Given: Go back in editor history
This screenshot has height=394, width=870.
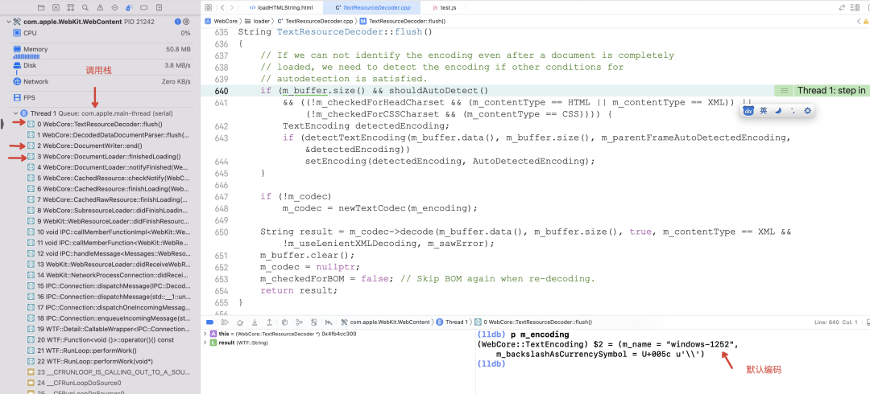Looking at the screenshot, I should click(222, 8).
